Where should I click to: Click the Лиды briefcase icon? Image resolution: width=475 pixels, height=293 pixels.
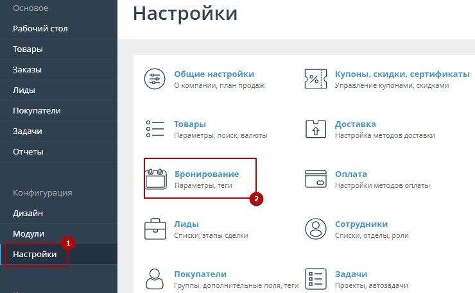(155, 230)
